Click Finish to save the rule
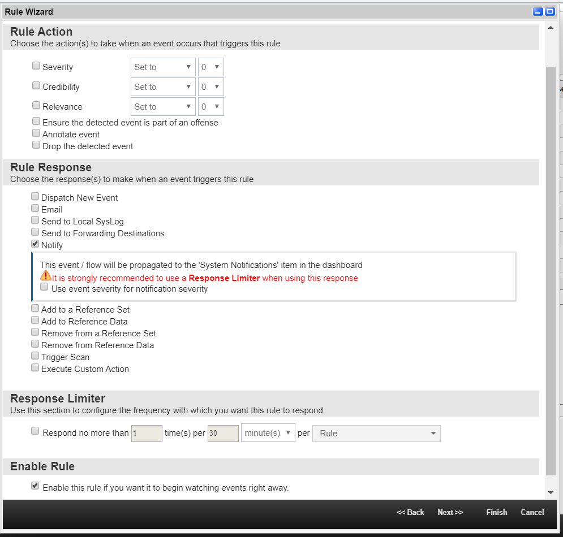 tap(496, 512)
